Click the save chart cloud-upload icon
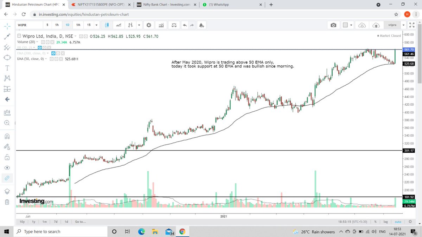422x237 pixels. pos(376,25)
